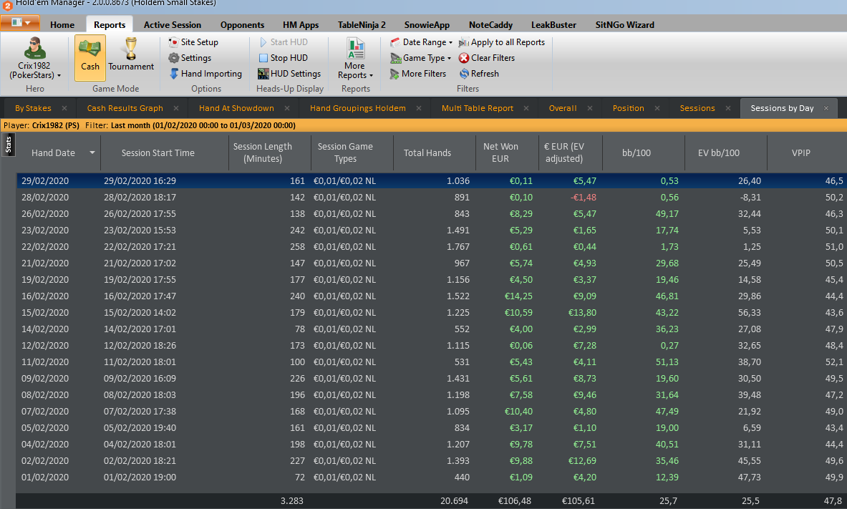Viewport: 847px width, 509px height.
Task: Open Site Setup
Action: [x=193, y=42]
